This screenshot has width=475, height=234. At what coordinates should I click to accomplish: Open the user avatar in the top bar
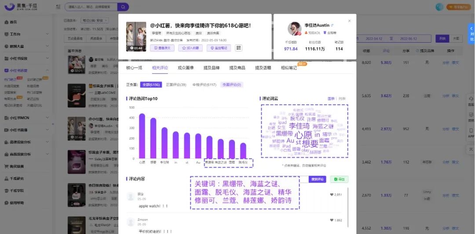pyautogui.click(x=439, y=7)
